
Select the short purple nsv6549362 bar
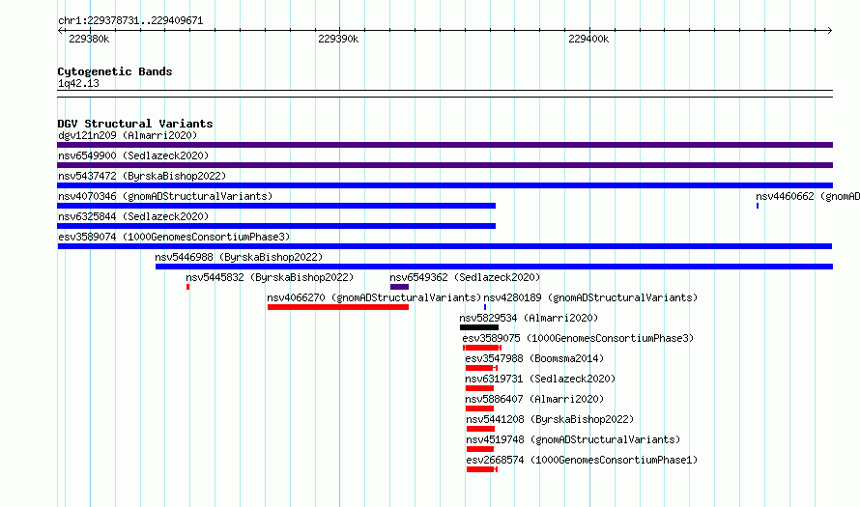399,287
